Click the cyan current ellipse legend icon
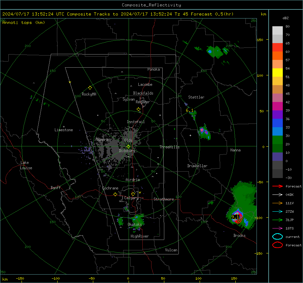303x283 pixels. pyautogui.click(x=277, y=237)
